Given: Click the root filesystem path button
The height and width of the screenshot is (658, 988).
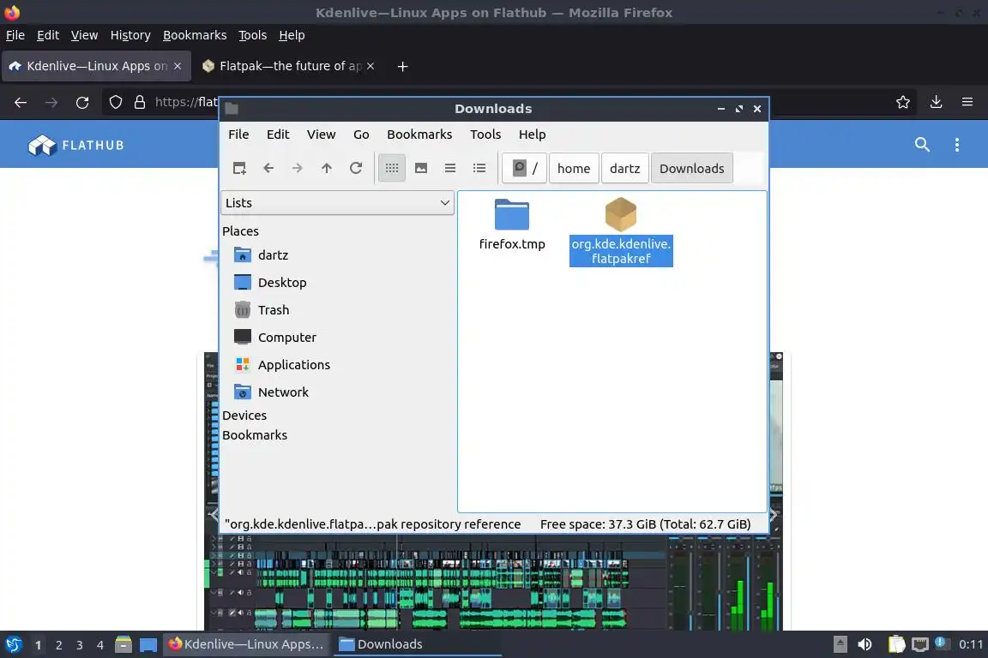Looking at the screenshot, I should click(x=524, y=168).
